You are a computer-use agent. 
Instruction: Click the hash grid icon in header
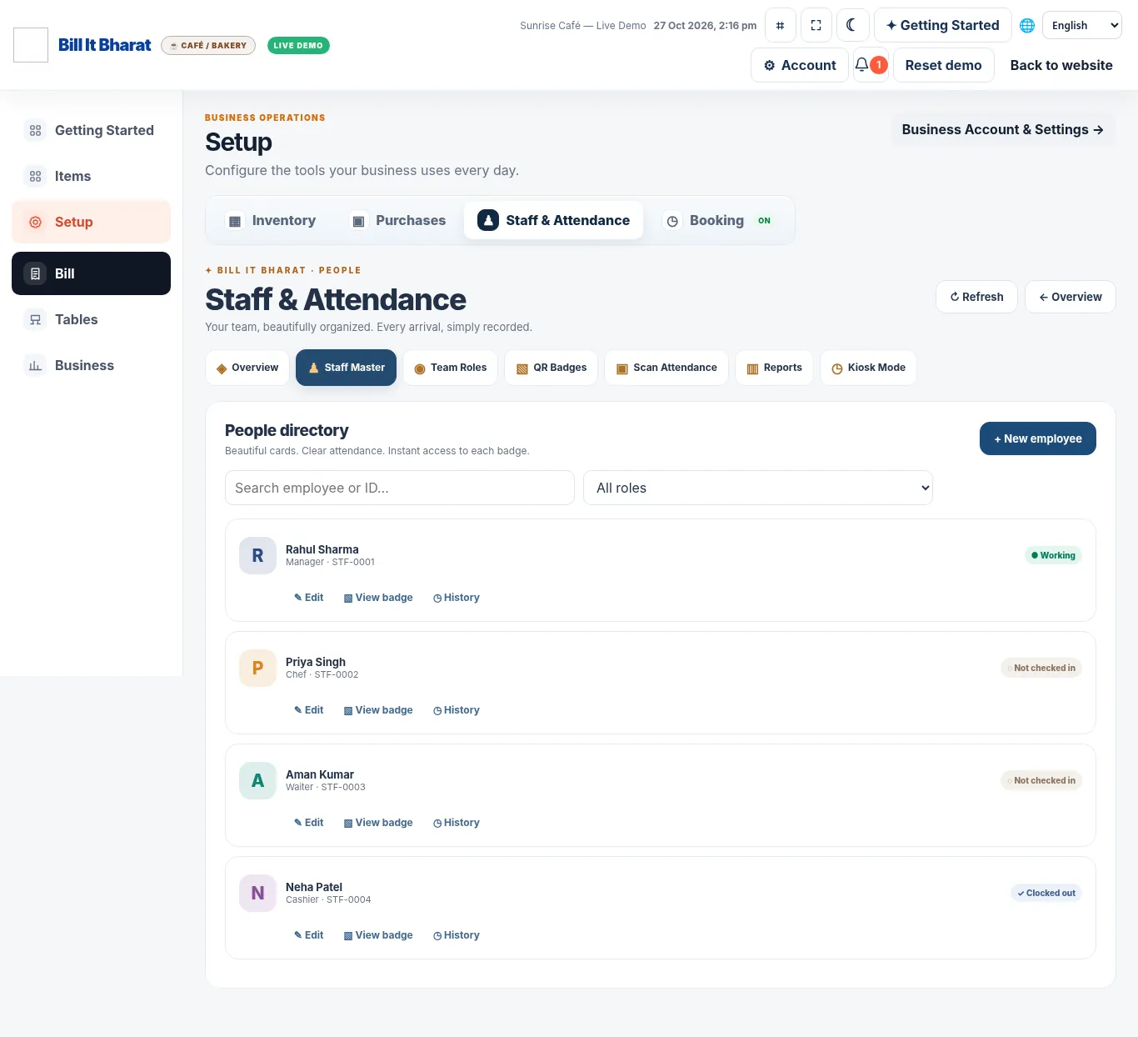coord(780,25)
